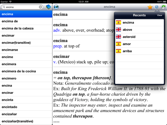Tap the 'Recents' popover title
The width and height of the screenshot is (167, 125).
click(x=139, y=15)
